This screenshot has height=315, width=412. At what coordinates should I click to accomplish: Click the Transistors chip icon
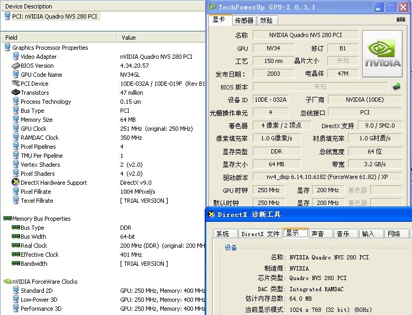click(x=16, y=92)
